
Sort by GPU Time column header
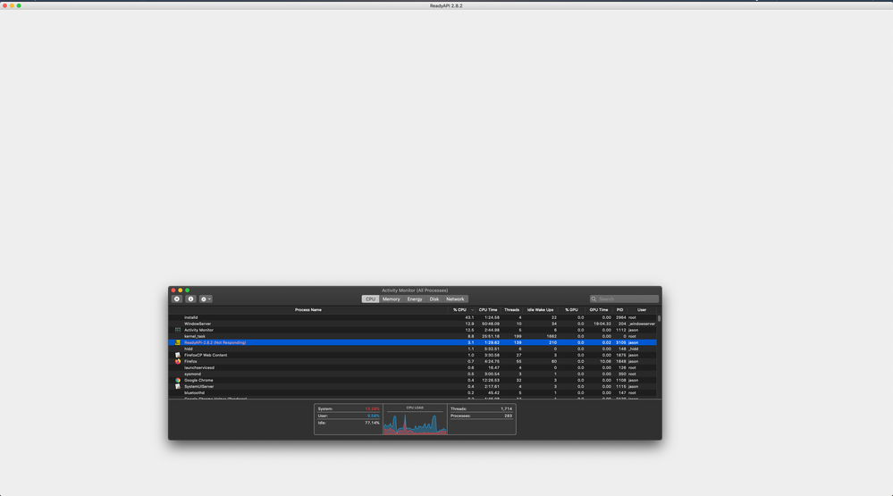[599, 310]
